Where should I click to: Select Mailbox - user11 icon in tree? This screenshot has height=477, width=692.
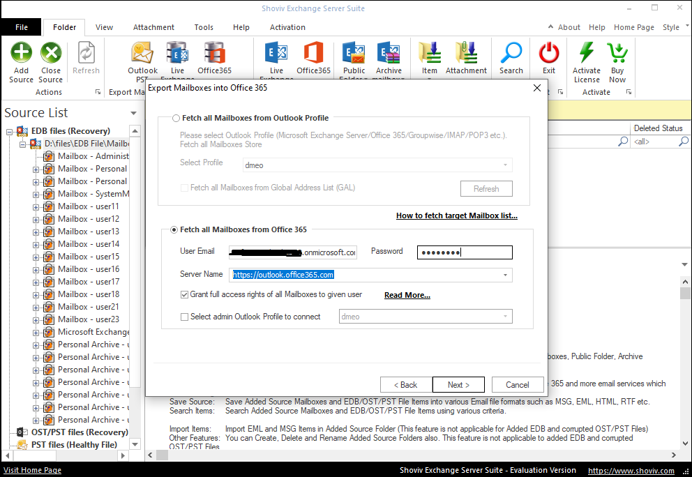tap(49, 206)
